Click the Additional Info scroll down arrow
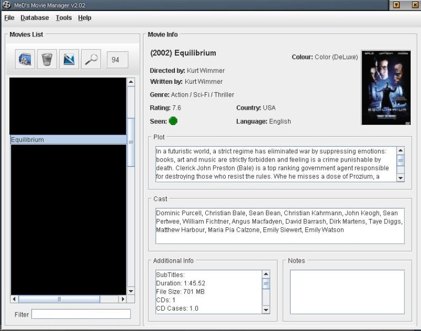This screenshot has height=331, width=421. click(x=266, y=310)
